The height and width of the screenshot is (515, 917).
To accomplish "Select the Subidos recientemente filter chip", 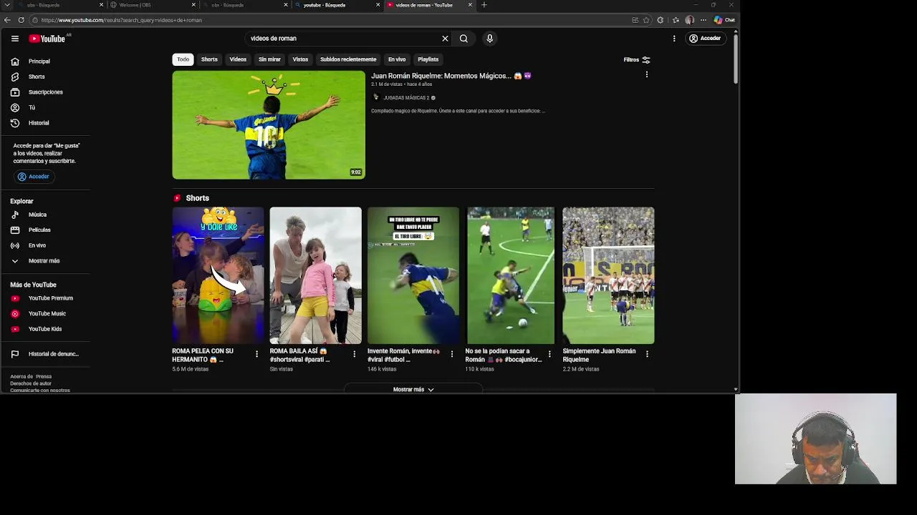I will [348, 59].
